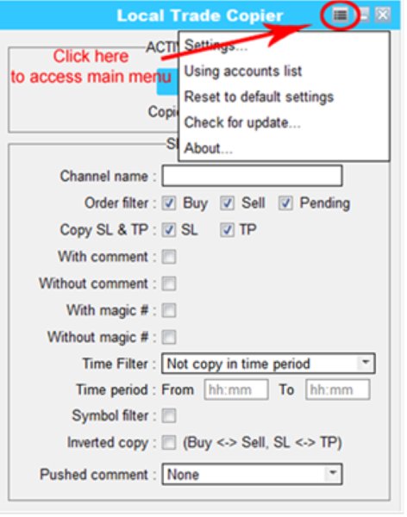Image resolution: width=407 pixels, height=517 pixels.
Task: Expand the Pushed comment dropdown
Action: [252, 474]
